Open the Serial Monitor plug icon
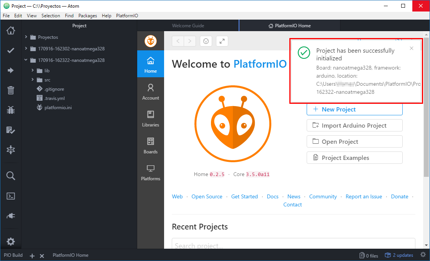 point(11,216)
